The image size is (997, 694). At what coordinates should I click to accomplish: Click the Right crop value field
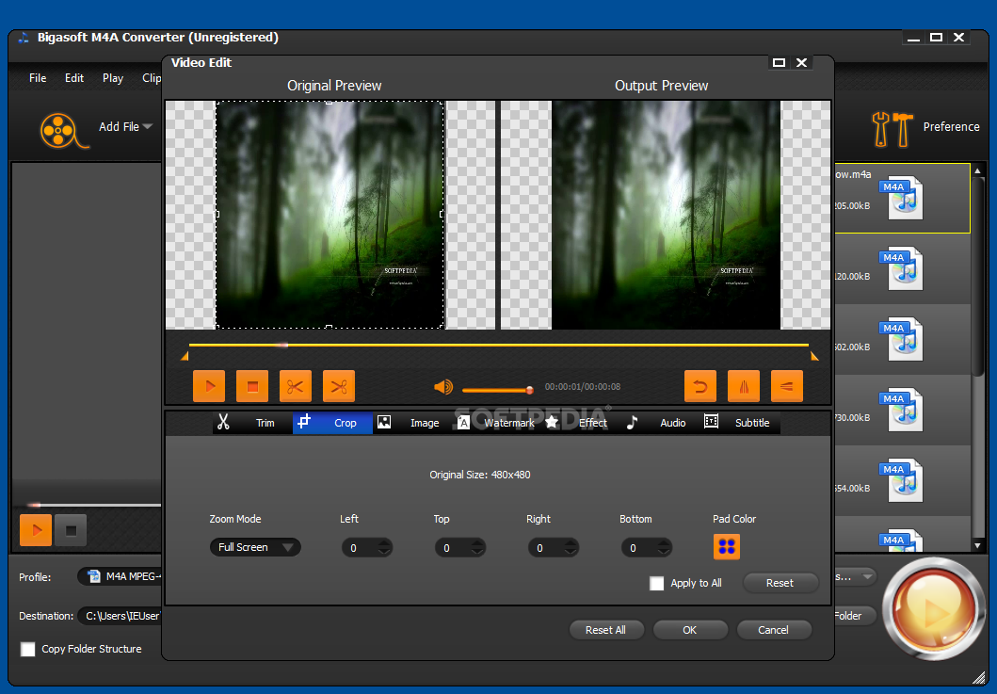tap(546, 548)
